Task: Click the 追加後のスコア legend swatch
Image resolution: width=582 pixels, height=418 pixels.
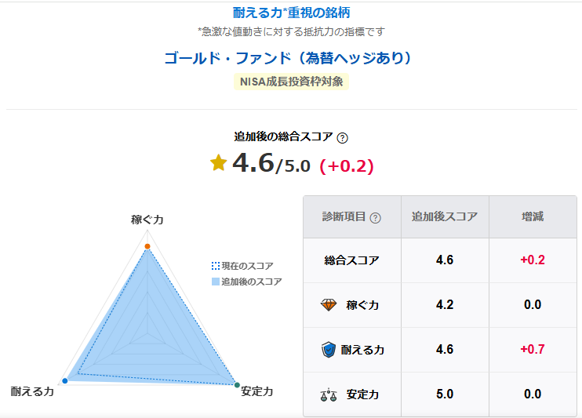Action: coord(216,281)
